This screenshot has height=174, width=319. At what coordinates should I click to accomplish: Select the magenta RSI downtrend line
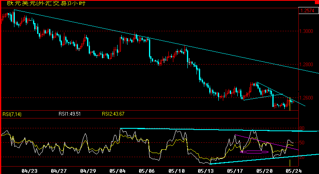tap(267, 142)
